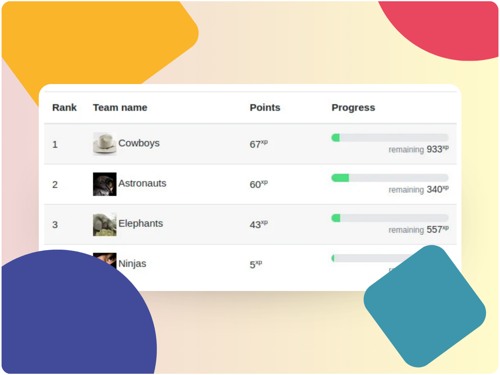Click the Cowboys hat avatar

(x=105, y=144)
